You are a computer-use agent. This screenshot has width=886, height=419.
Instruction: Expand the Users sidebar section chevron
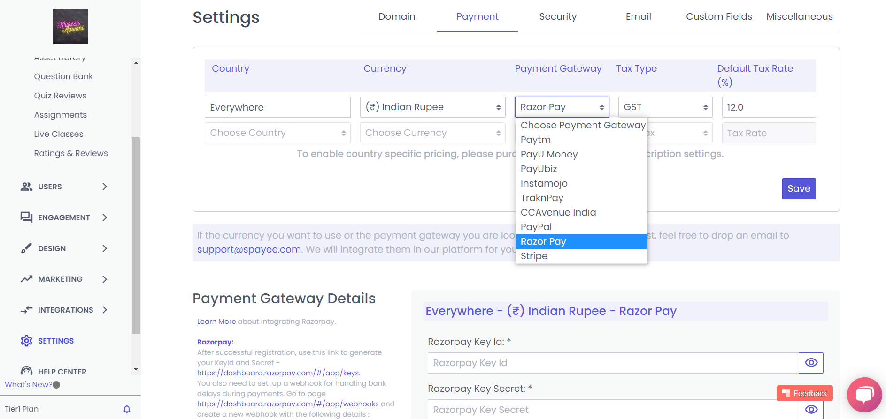coord(105,187)
